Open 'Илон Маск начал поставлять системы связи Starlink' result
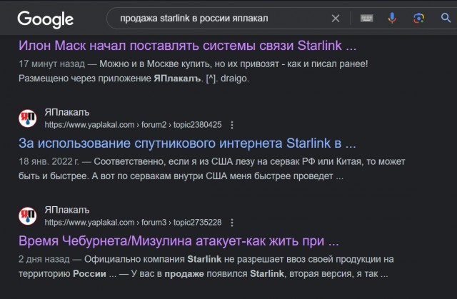 (187, 46)
